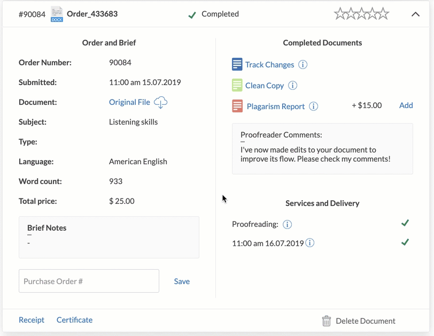Click the blue Track Changes document icon

pyautogui.click(x=237, y=64)
